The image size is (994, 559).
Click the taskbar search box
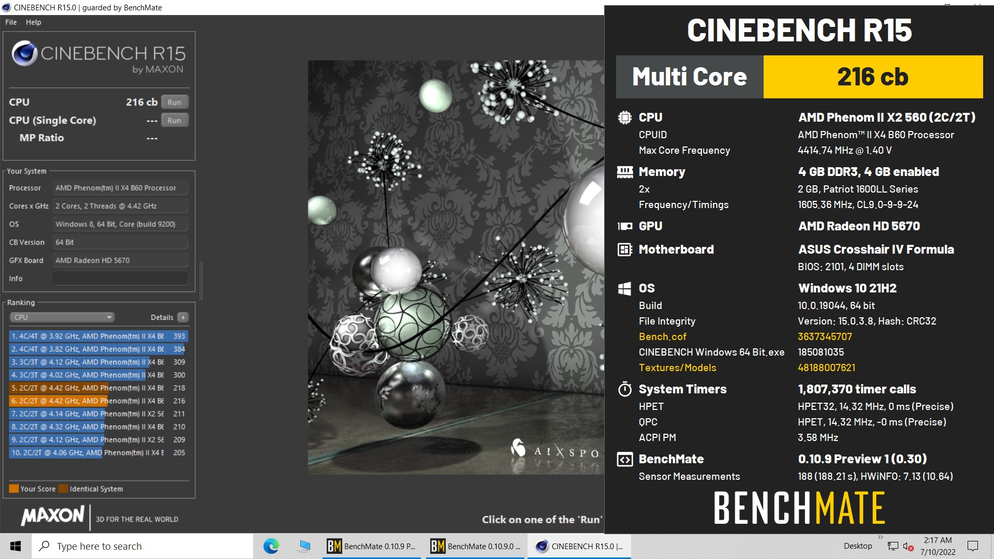tap(142, 546)
